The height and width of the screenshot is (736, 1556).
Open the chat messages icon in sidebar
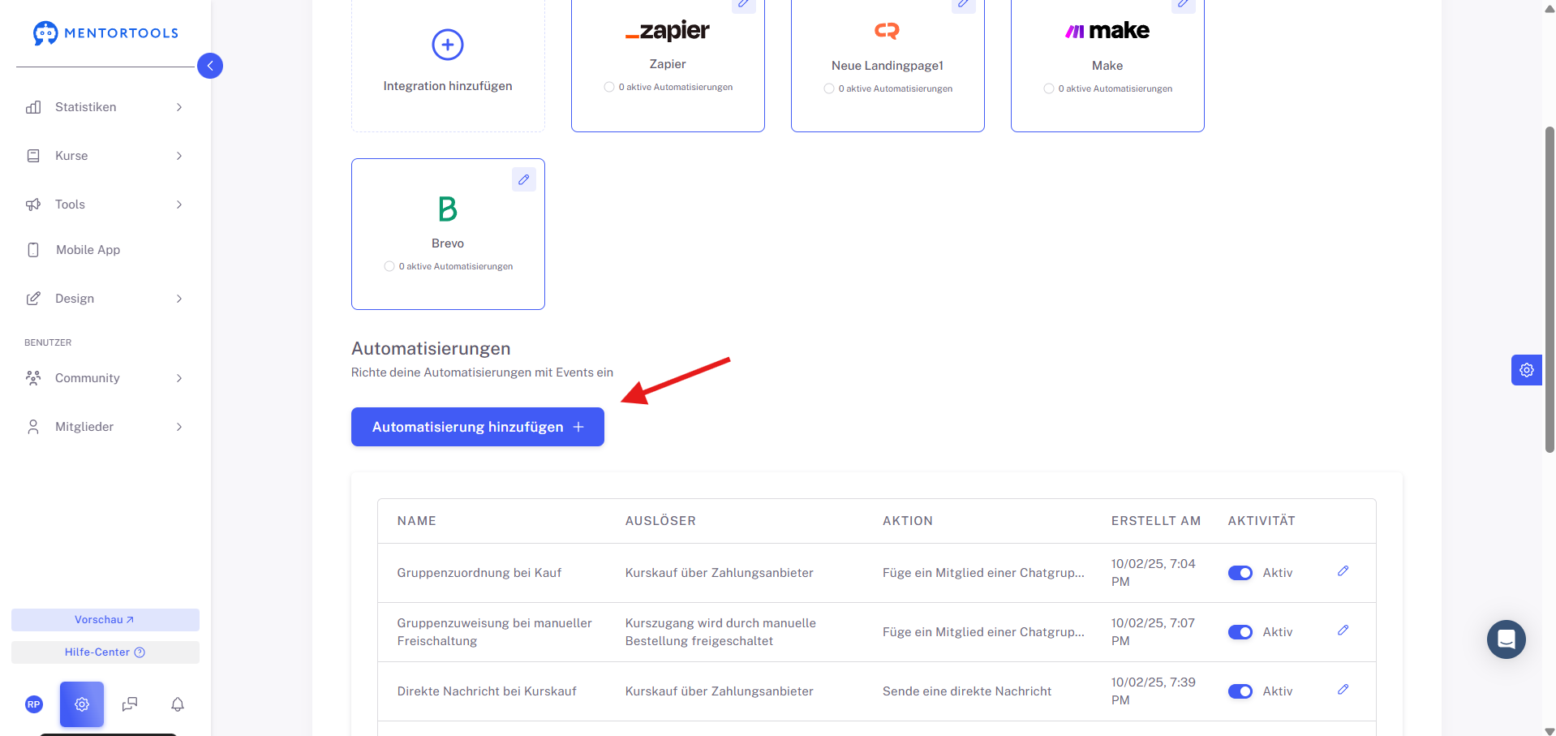130,704
